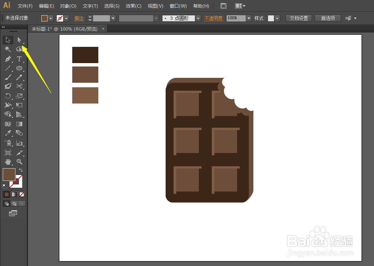
Task: Close the 未标题-1 document tab
Action: (103, 29)
